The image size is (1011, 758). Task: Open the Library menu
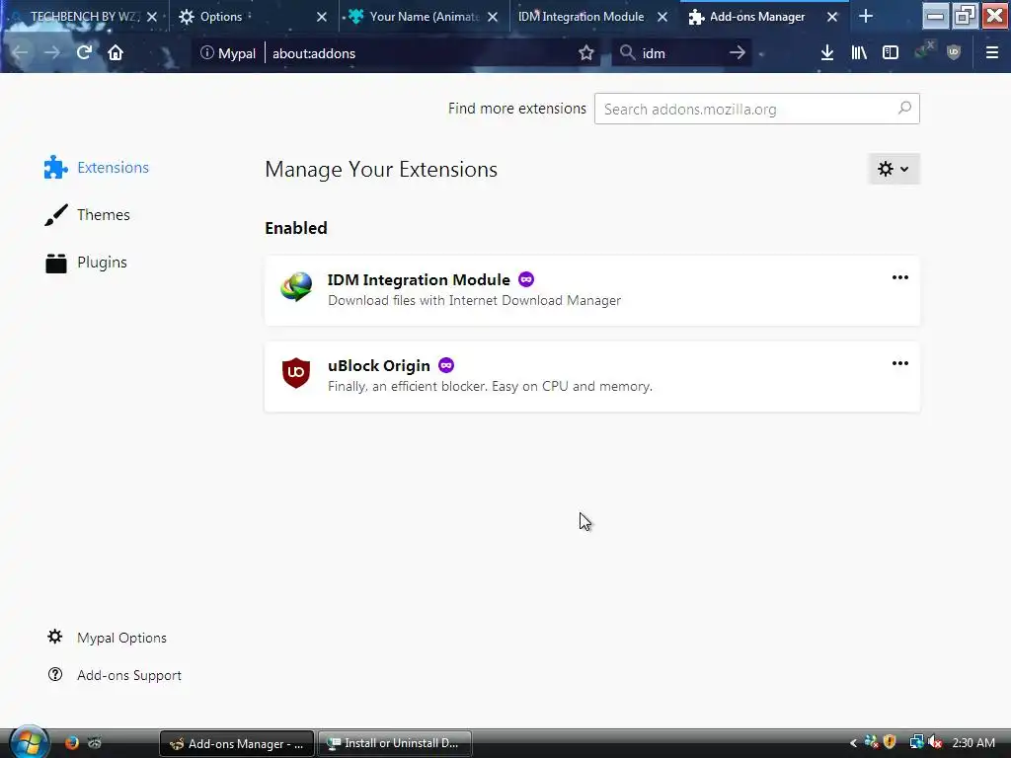tap(859, 53)
